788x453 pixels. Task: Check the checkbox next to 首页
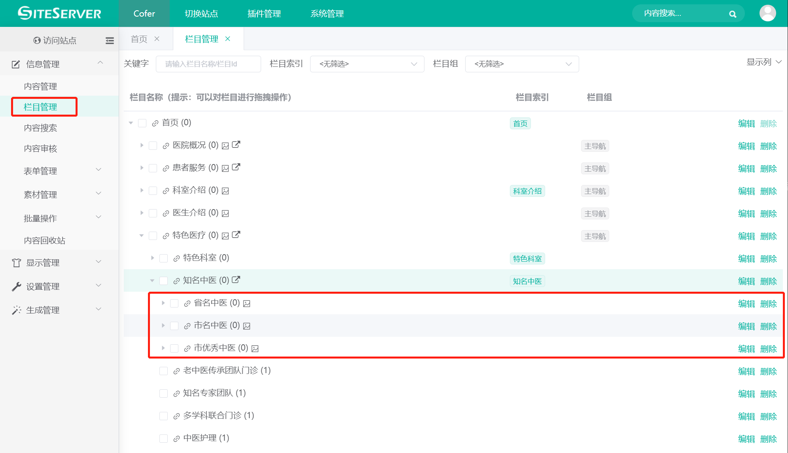click(142, 123)
